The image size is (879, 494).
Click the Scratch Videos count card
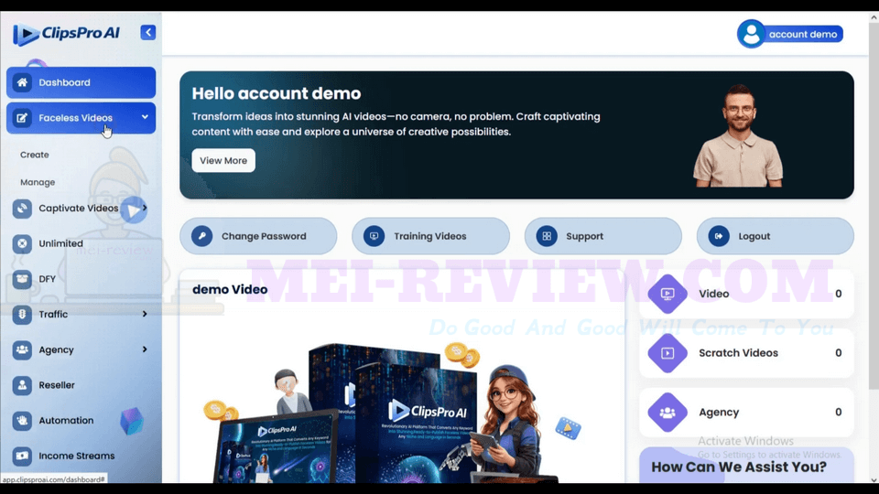[747, 353]
